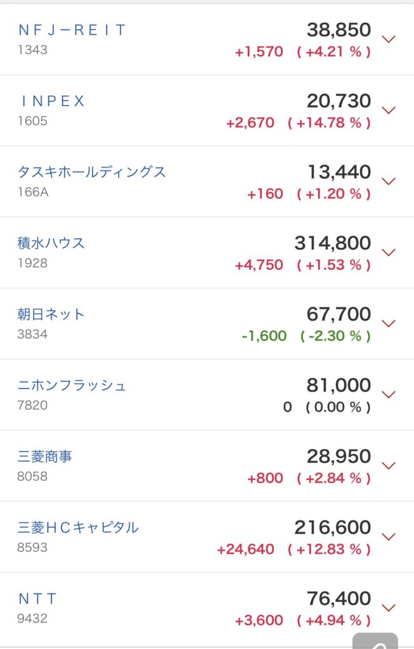Expand the 朝日ネット row chevron
Image resolution: width=414 pixels, height=649 pixels.
point(389,324)
